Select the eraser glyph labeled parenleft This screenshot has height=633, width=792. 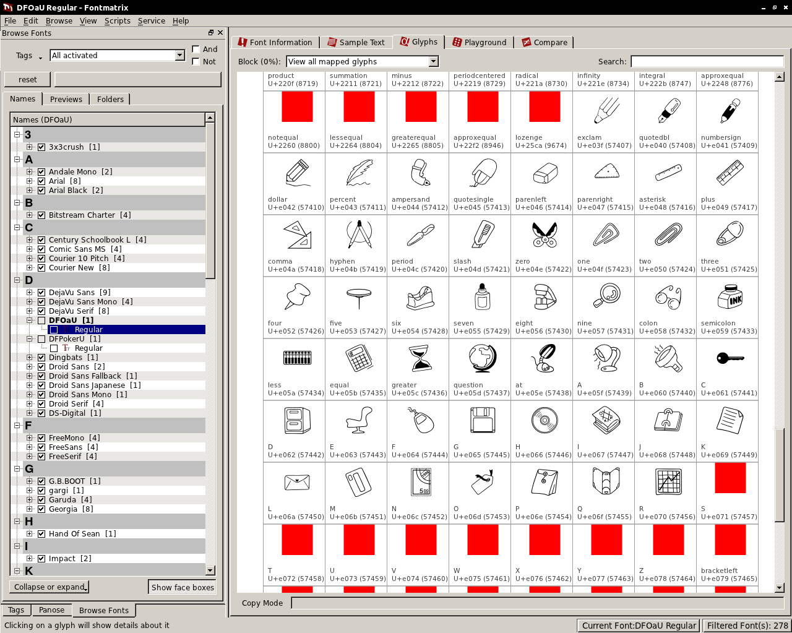544,173
